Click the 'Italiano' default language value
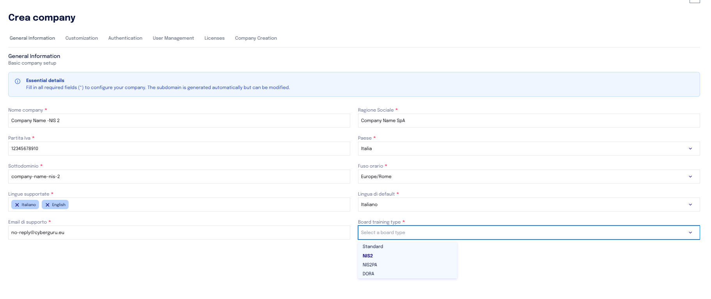Screen dimensions: 711x299 (369, 205)
